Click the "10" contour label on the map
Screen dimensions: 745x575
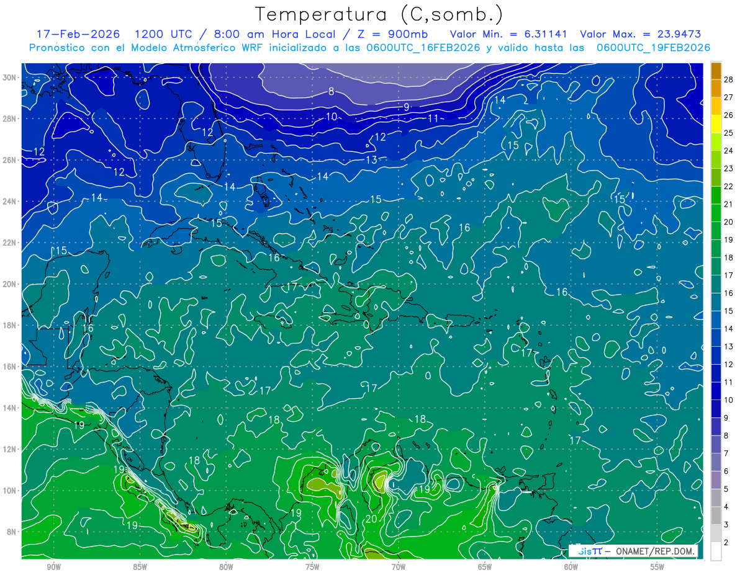click(x=332, y=117)
